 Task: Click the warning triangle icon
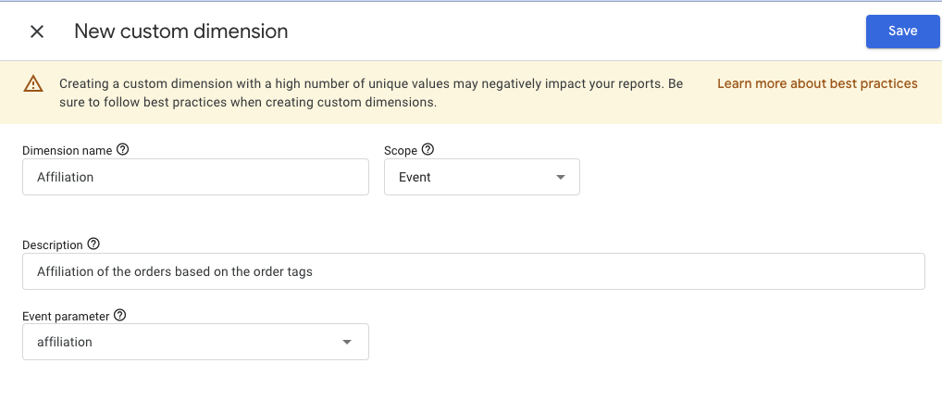click(33, 84)
